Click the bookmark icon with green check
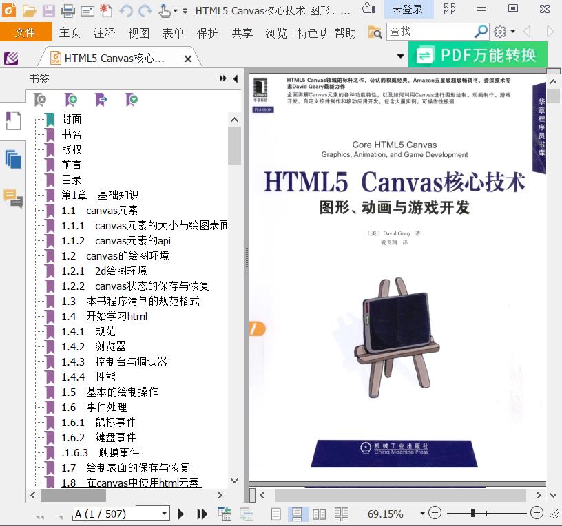Viewport: 562px width, 526px height. pyautogui.click(x=132, y=100)
